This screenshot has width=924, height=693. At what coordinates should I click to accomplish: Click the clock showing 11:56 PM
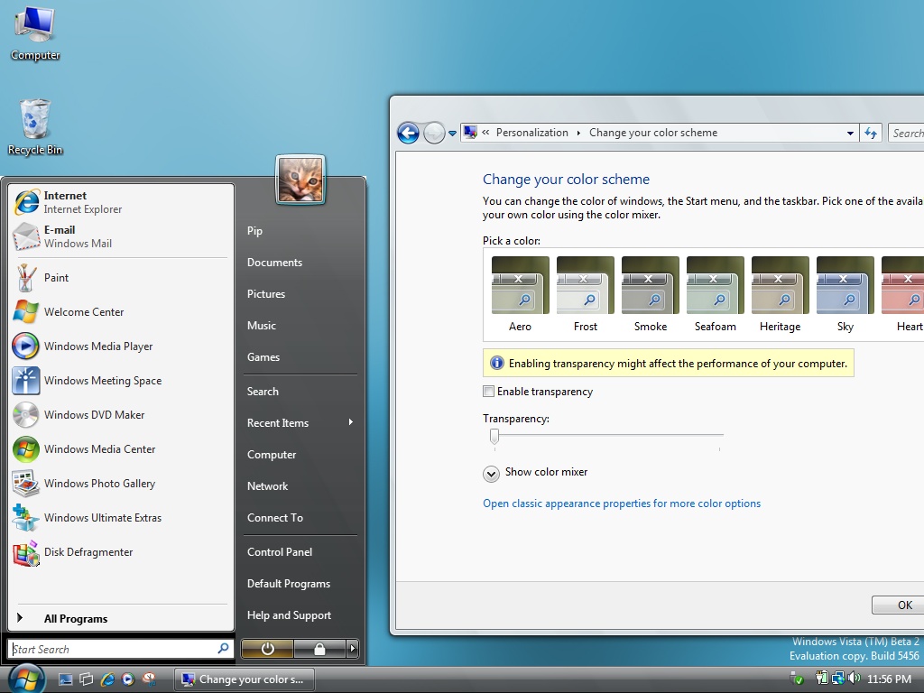click(x=889, y=679)
